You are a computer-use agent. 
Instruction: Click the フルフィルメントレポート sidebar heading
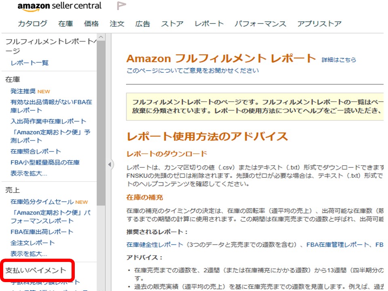click(51, 46)
